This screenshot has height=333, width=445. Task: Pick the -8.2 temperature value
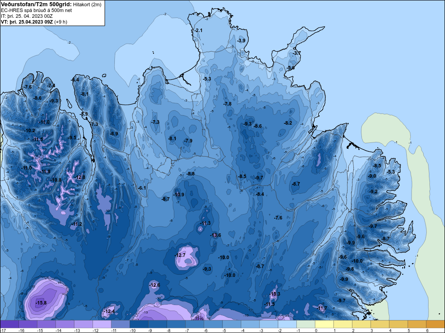point(288,123)
